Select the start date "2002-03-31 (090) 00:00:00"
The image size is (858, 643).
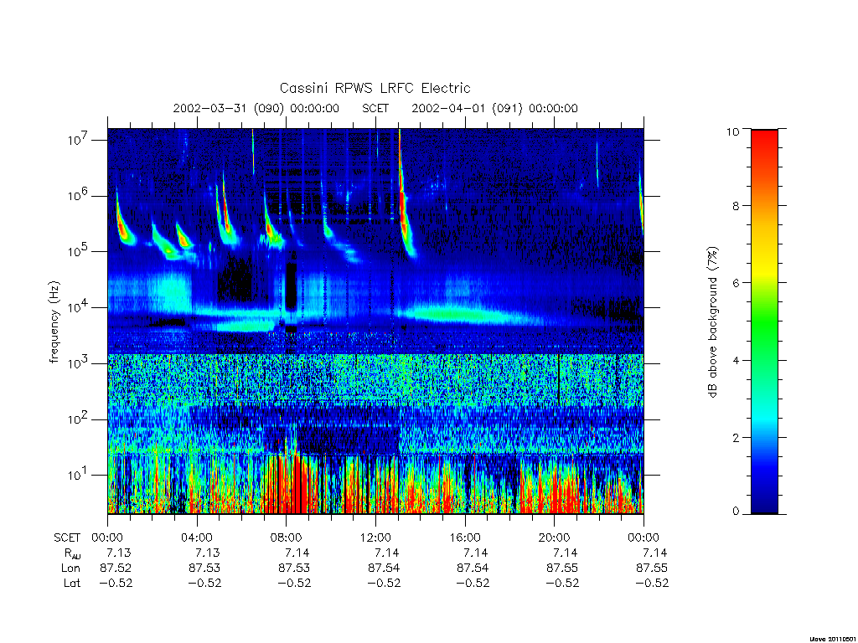[256, 108]
